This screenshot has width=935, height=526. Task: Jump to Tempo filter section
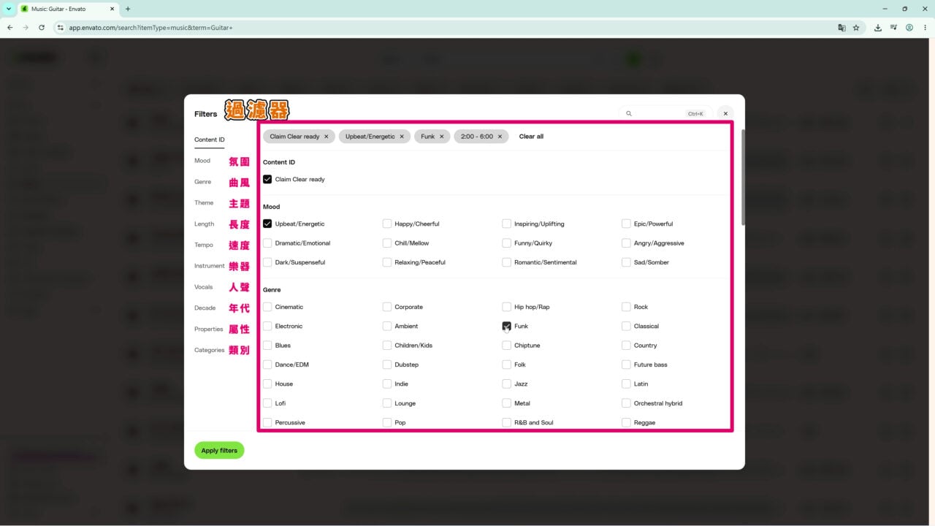tap(204, 245)
